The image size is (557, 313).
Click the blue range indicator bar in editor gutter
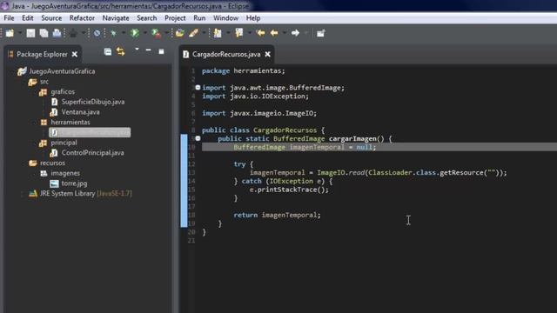pos(184,181)
